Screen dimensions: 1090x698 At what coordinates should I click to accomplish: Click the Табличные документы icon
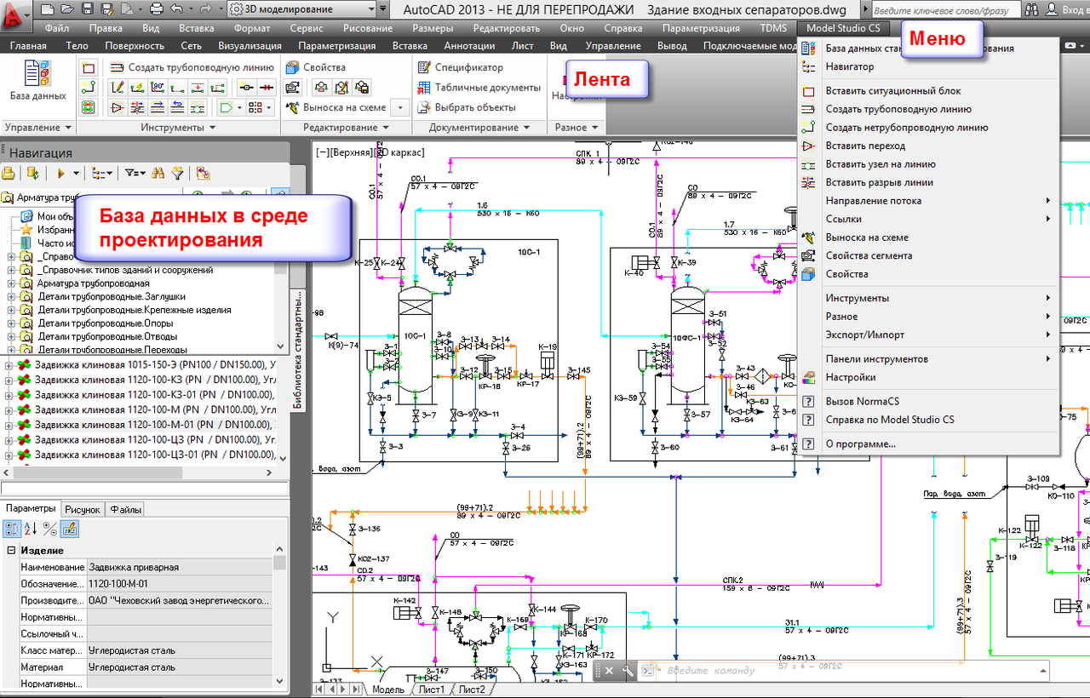coord(423,88)
